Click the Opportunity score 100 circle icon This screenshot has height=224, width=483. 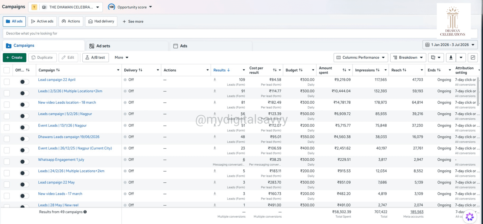pyautogui.click(x=111, y=7)
